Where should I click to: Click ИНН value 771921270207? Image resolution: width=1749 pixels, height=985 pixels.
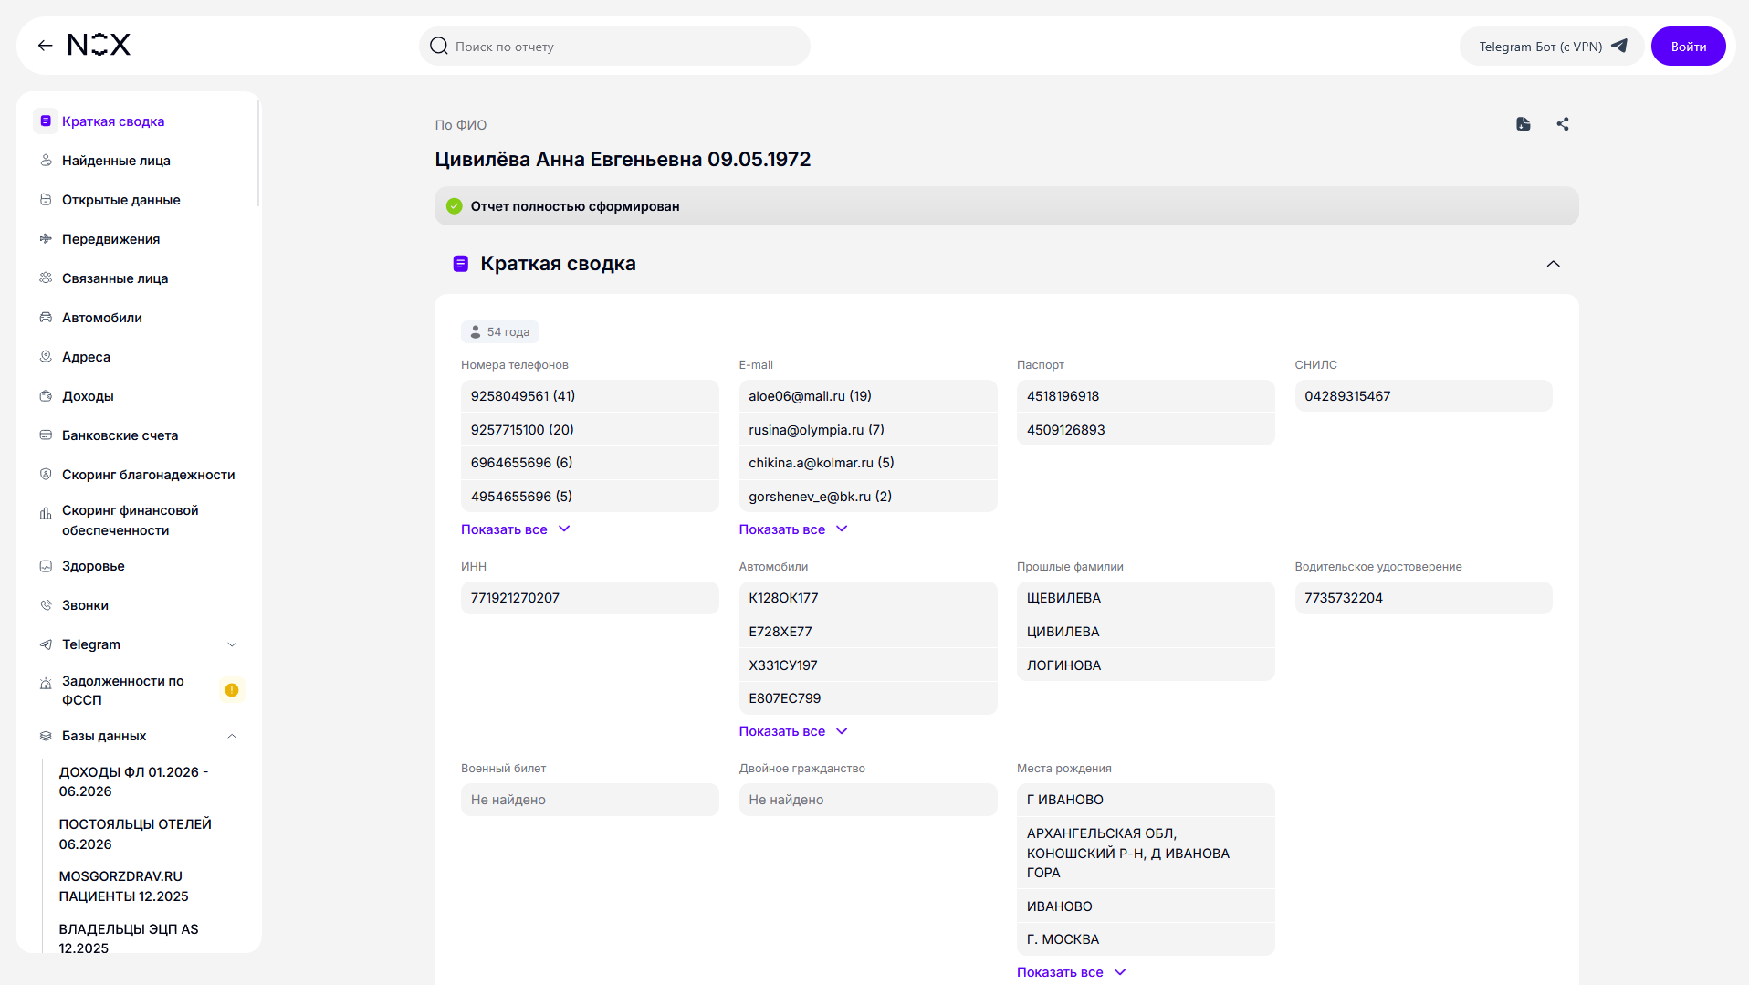click(590, 598)
